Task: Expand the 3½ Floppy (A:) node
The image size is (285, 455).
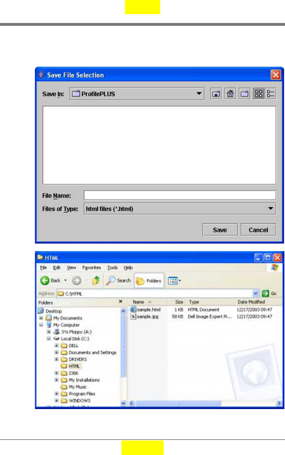Action: click(x=48, y=332)
